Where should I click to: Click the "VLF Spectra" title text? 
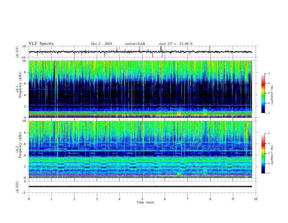click(x=41, y=44)
